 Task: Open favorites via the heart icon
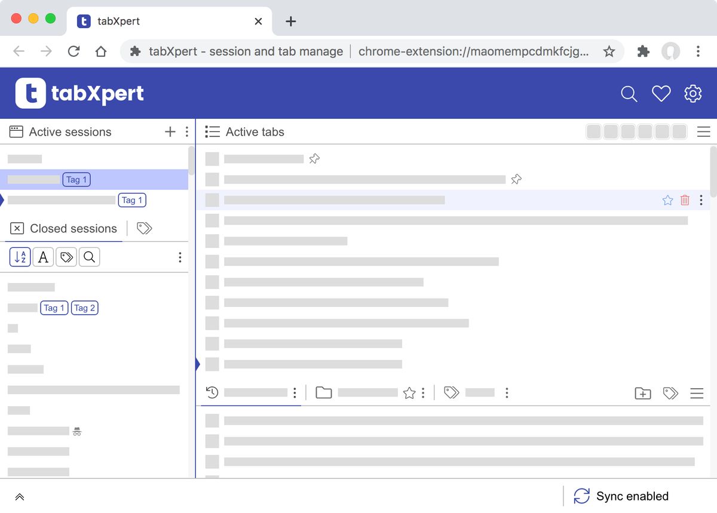(661, 93)
